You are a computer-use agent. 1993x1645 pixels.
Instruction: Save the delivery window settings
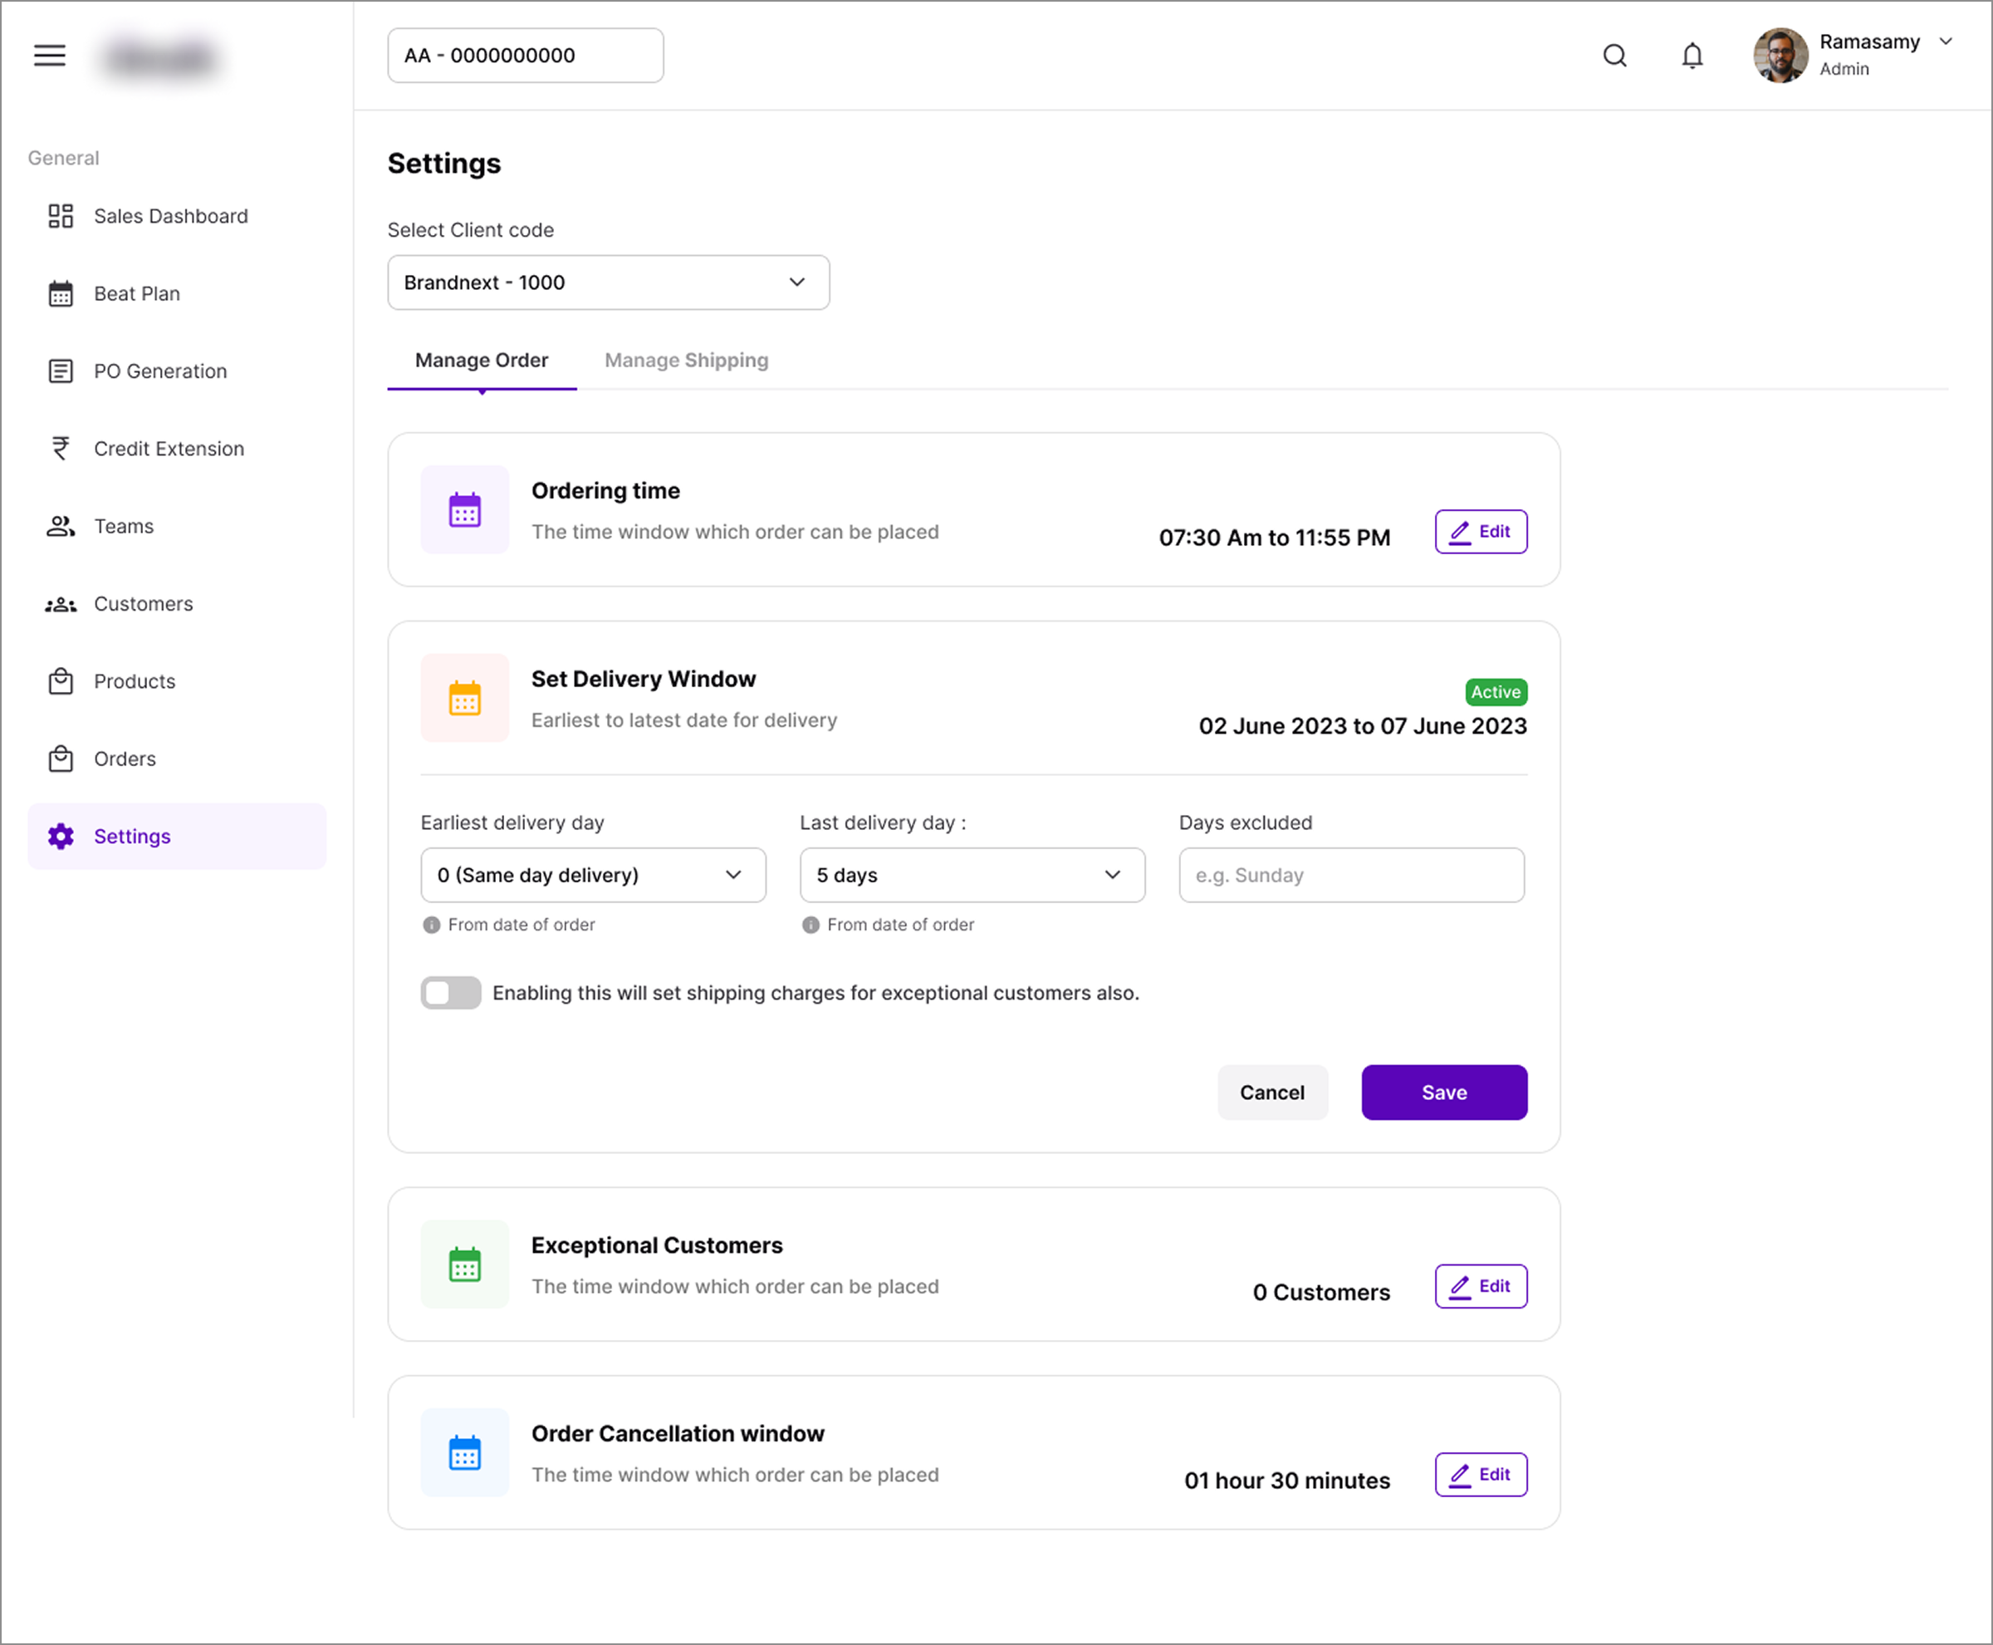pos(1445,1093)
